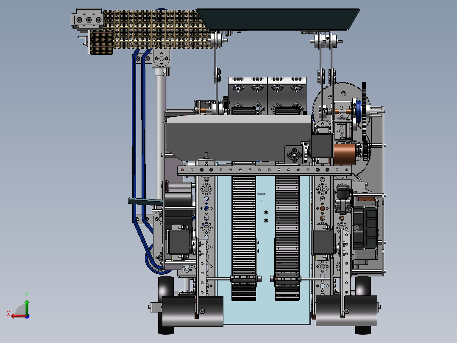The height and width of the screenshot is (343, 457).
Task: Click the blue Z axis dot of the triad
Action: pos(27,316)
